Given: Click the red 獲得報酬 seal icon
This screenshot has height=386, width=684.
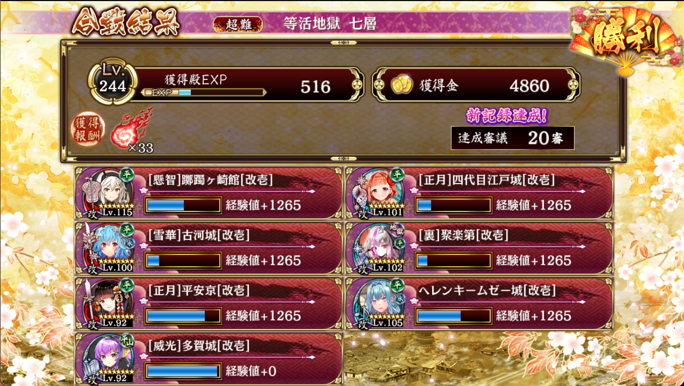Looking at the screenshot, I should click(x=88, y=128).
